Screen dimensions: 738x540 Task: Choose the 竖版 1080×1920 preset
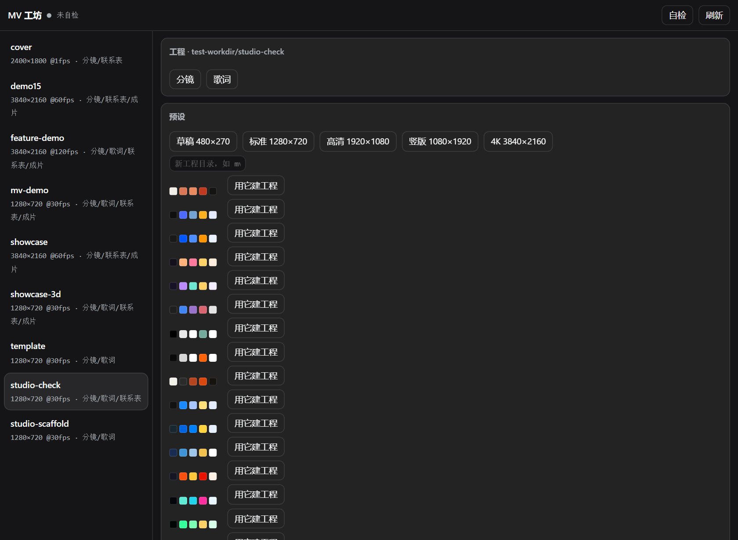click(x=440, y=141)
